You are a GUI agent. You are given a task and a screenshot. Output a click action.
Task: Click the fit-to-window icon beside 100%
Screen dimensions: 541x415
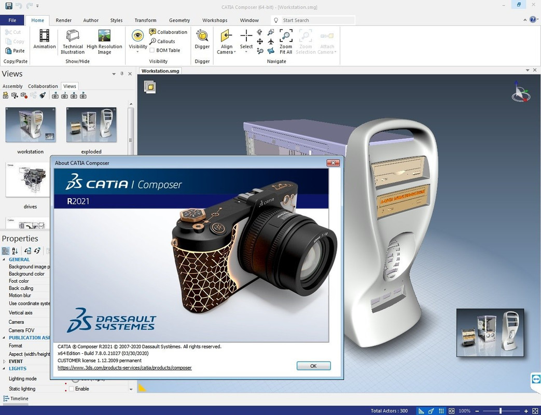pyautogui.click(x=452, y=411)
